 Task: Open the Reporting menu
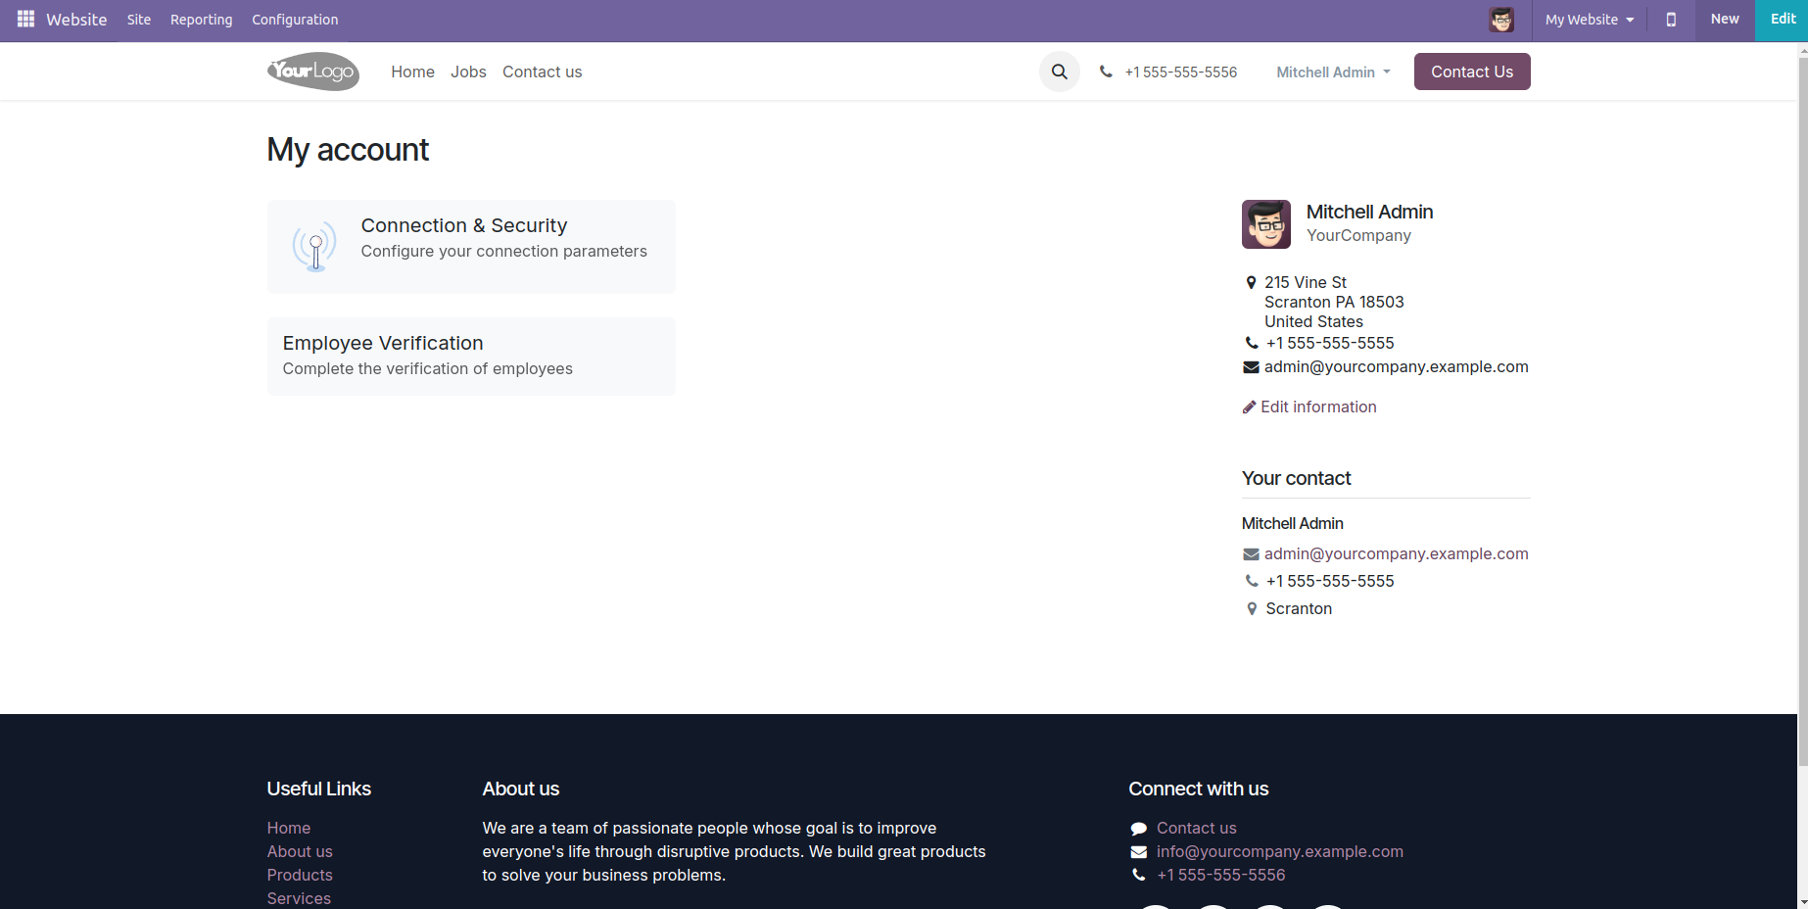201,20
